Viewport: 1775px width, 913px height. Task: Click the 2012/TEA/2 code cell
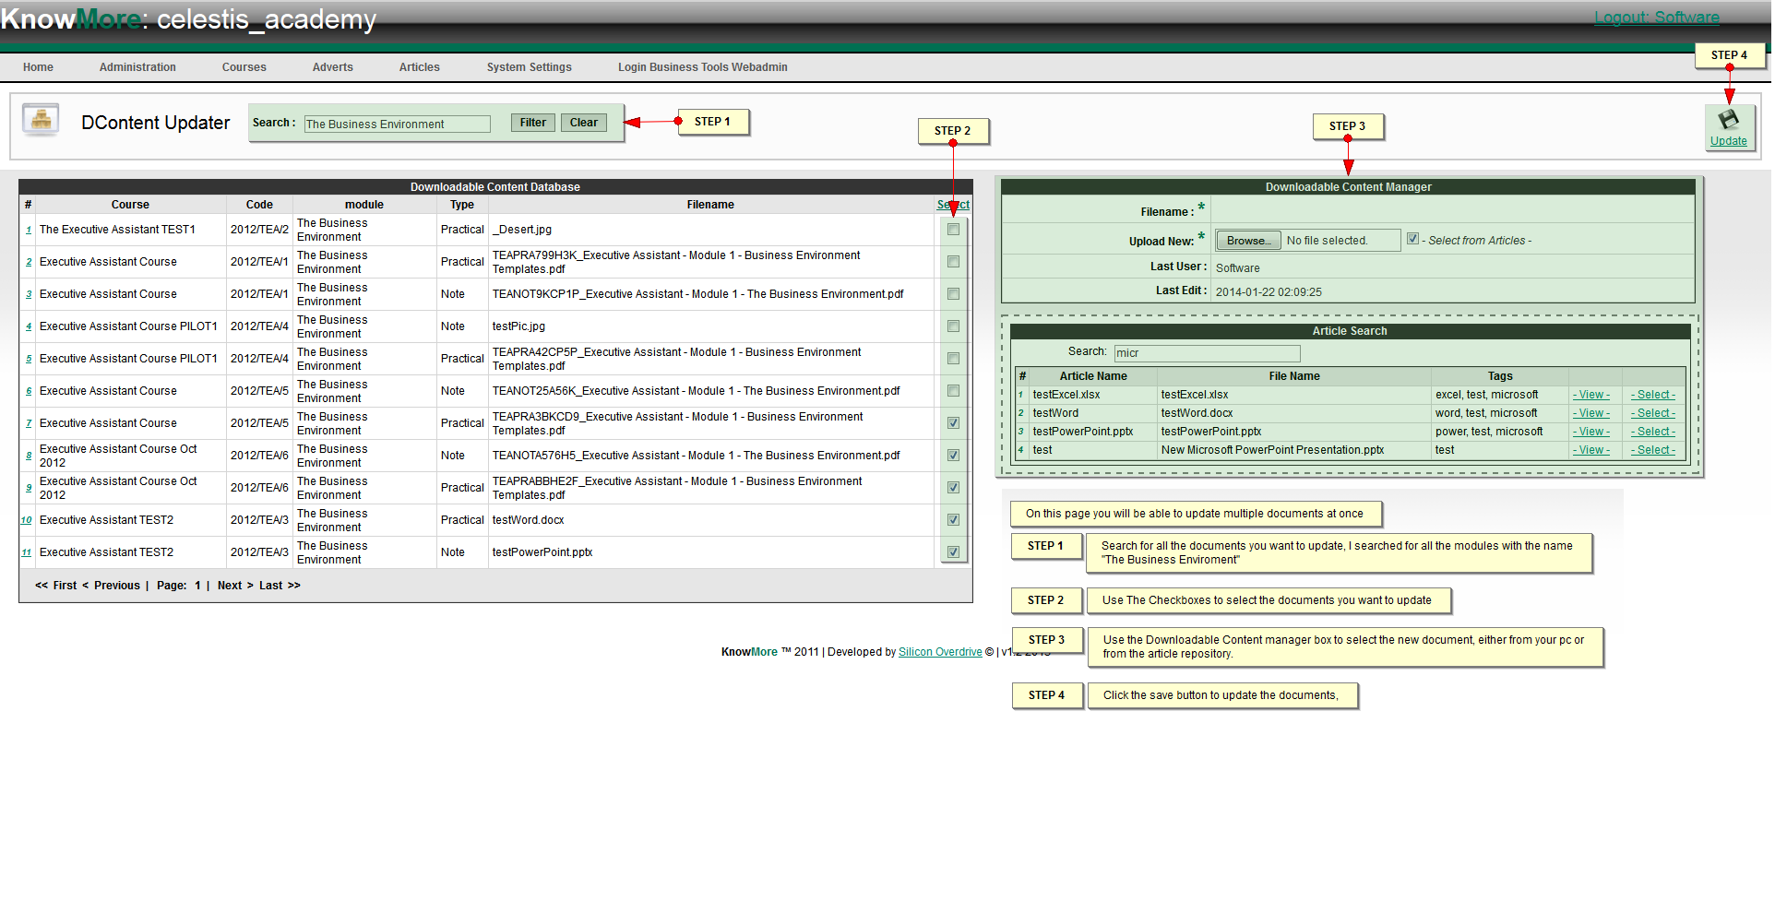[x=259, y=230]
